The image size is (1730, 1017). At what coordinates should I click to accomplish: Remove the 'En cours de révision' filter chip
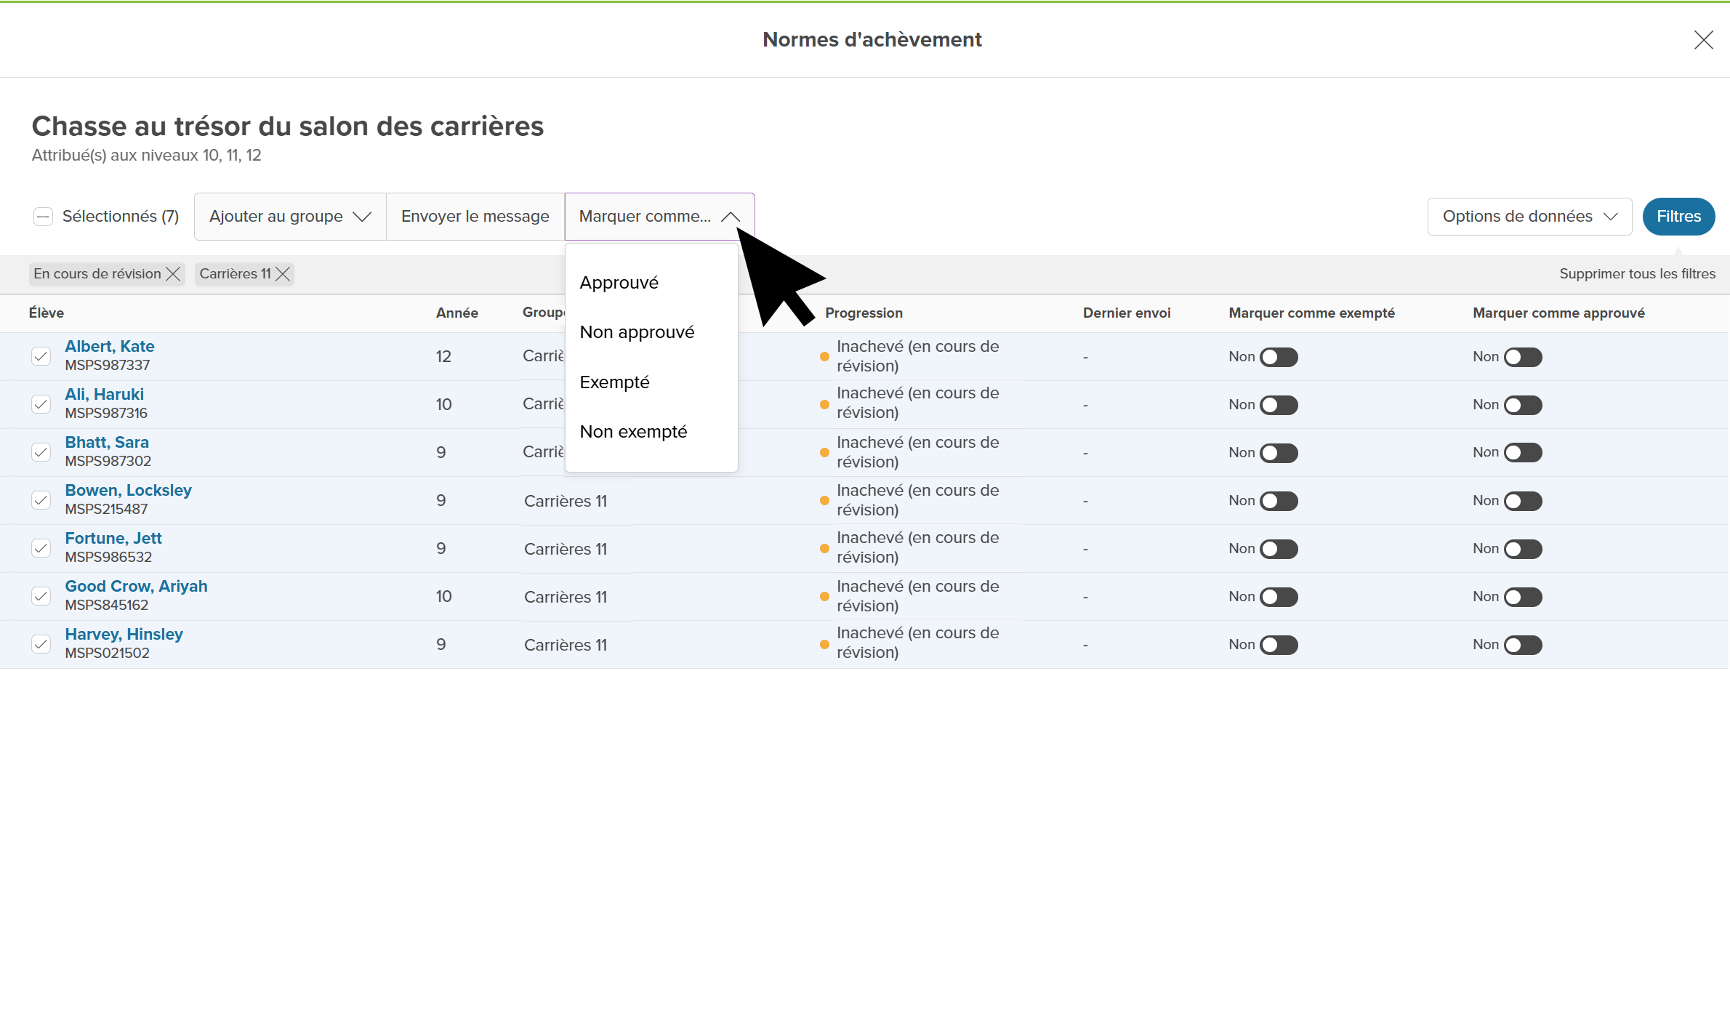[x=173, y=274]
